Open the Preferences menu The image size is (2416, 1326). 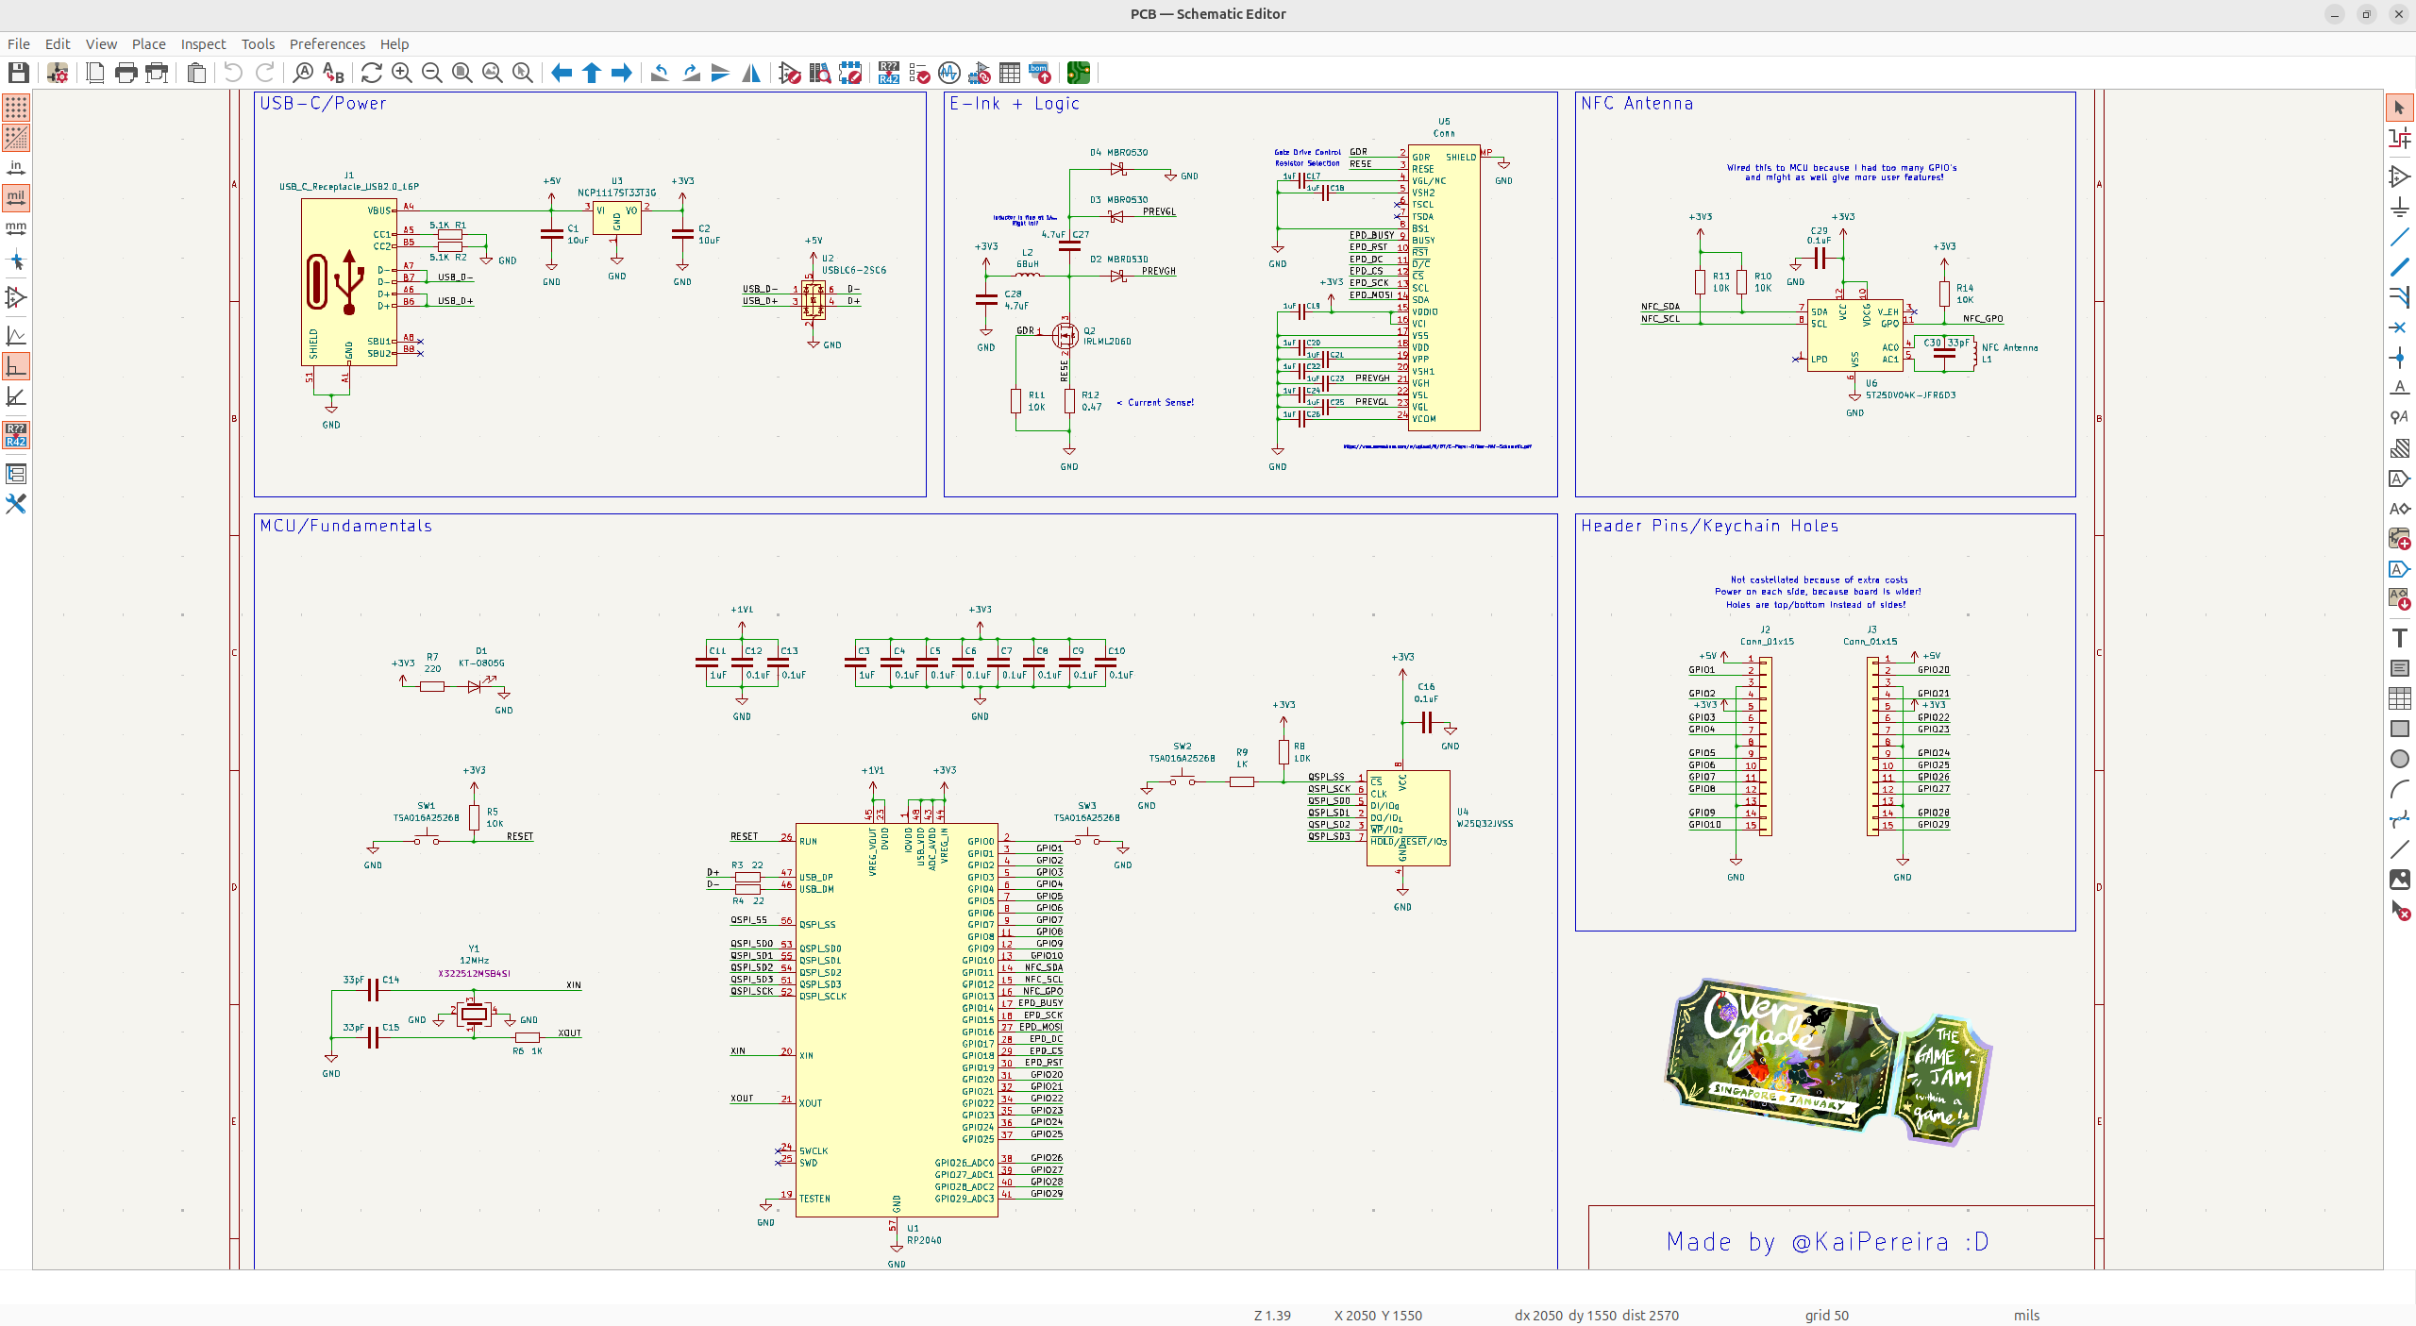pyautogui.click(x=327, y=44)
